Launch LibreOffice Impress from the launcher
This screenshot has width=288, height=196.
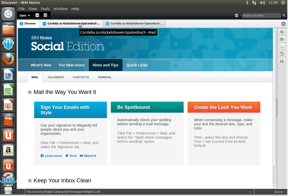pos(8,105)
